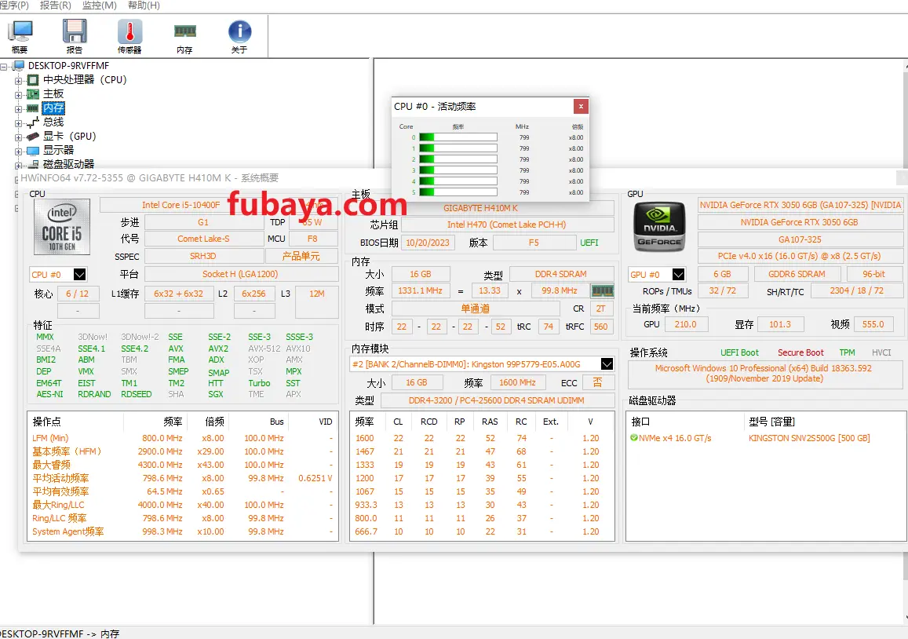This screenshot has width=908, height=639.
Task: Select the DESKTOP-9RVFFMF computer tree icon
Action: (x=20, y=65)
